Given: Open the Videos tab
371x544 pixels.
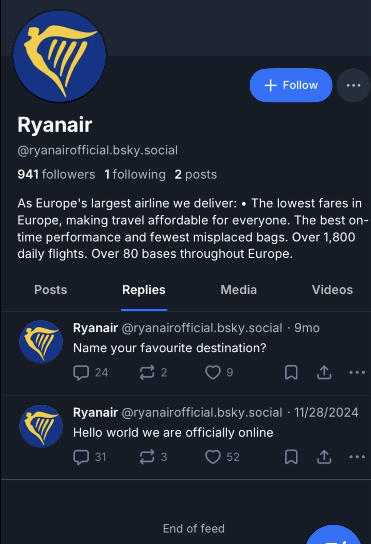Looking at the screenshot, I should click(x=332, y=290).
